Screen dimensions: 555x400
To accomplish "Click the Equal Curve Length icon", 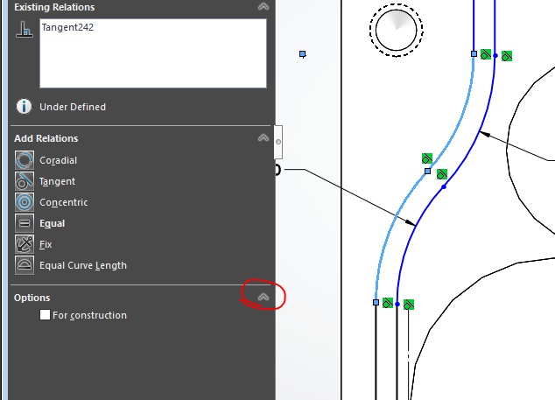I will tap(25, 265).
